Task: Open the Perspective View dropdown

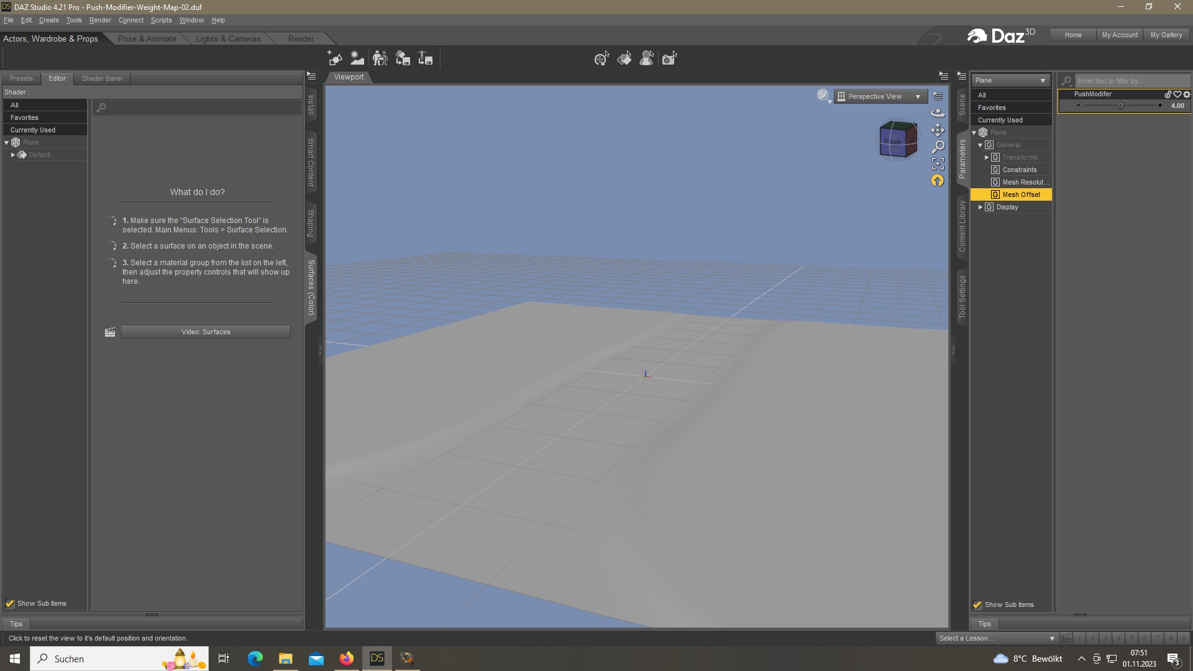Action: tap(880, 96)
